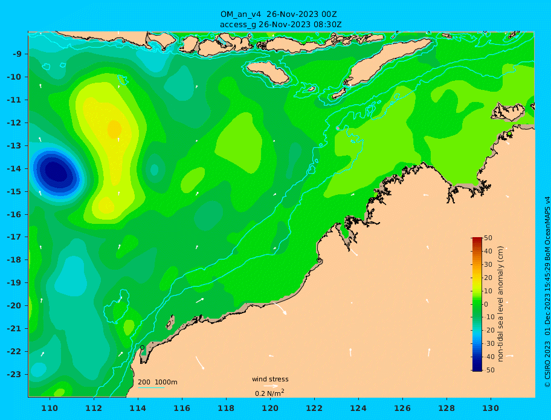Click longitude axis label '112'
This screenshot has height=420, width=551.
click(94, 408)
